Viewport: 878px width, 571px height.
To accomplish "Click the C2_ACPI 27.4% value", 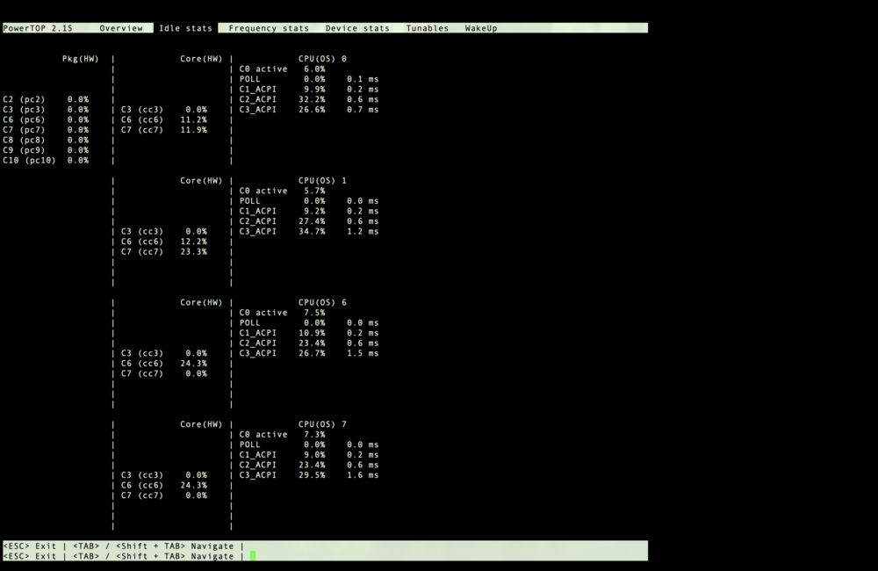I will coord(312,221).
